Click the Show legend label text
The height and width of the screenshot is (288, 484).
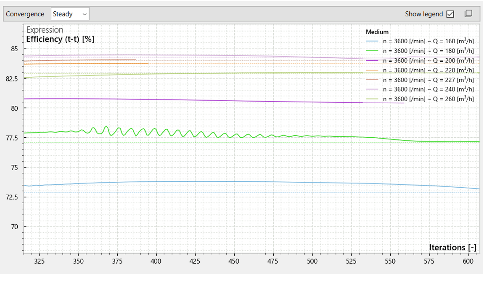[424, 14]
